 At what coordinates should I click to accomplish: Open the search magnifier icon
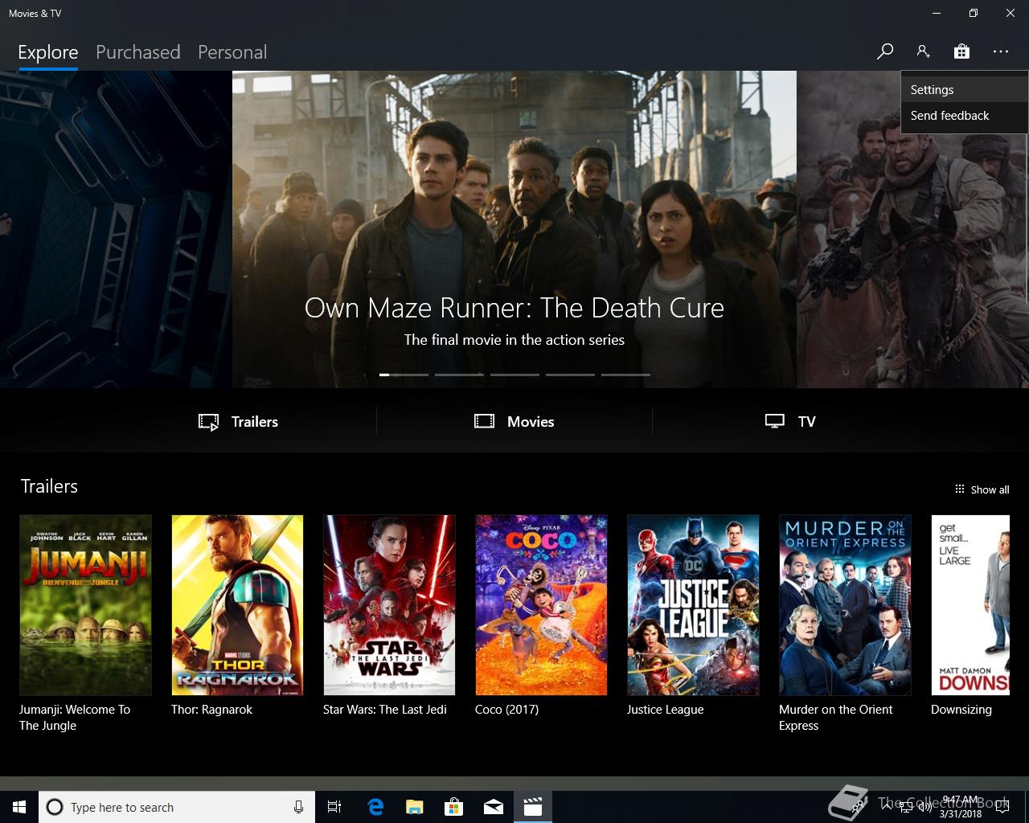click(885, 51)
